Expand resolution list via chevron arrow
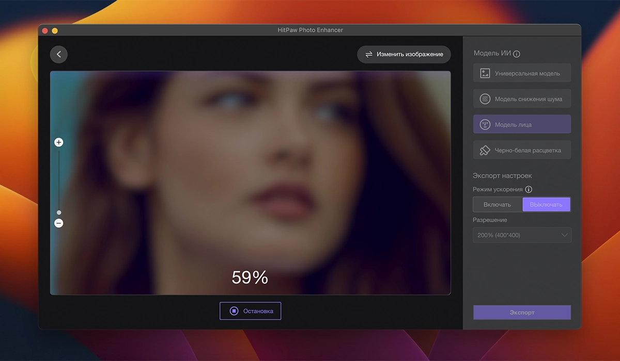This screenshot has height=361, width=620. click(564, 235)
